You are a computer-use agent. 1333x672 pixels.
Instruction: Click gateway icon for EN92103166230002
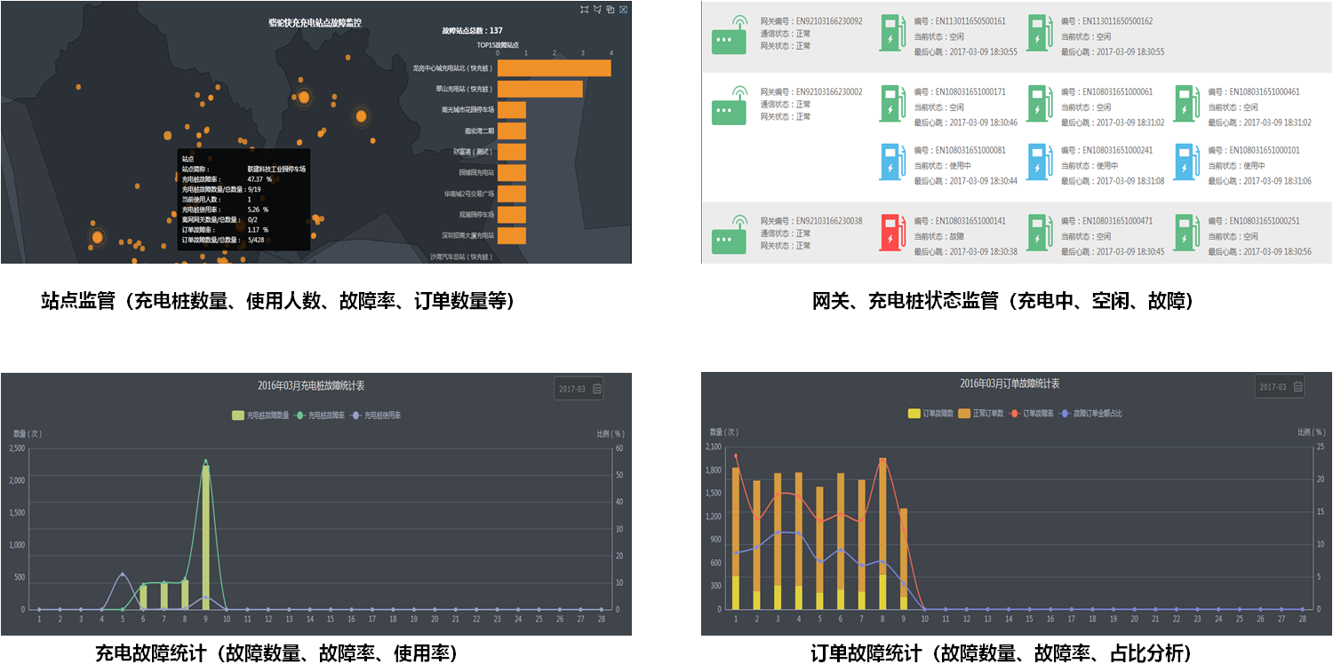point(730,106)
